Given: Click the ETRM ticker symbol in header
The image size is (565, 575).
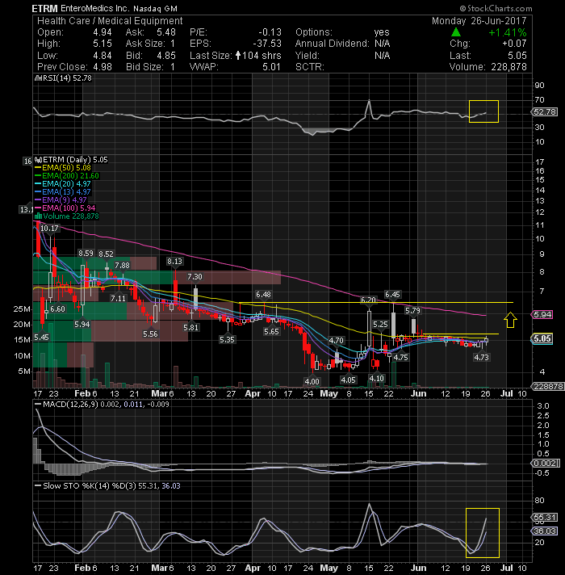Looking at the screenshot, I should (x=44, y=8).
